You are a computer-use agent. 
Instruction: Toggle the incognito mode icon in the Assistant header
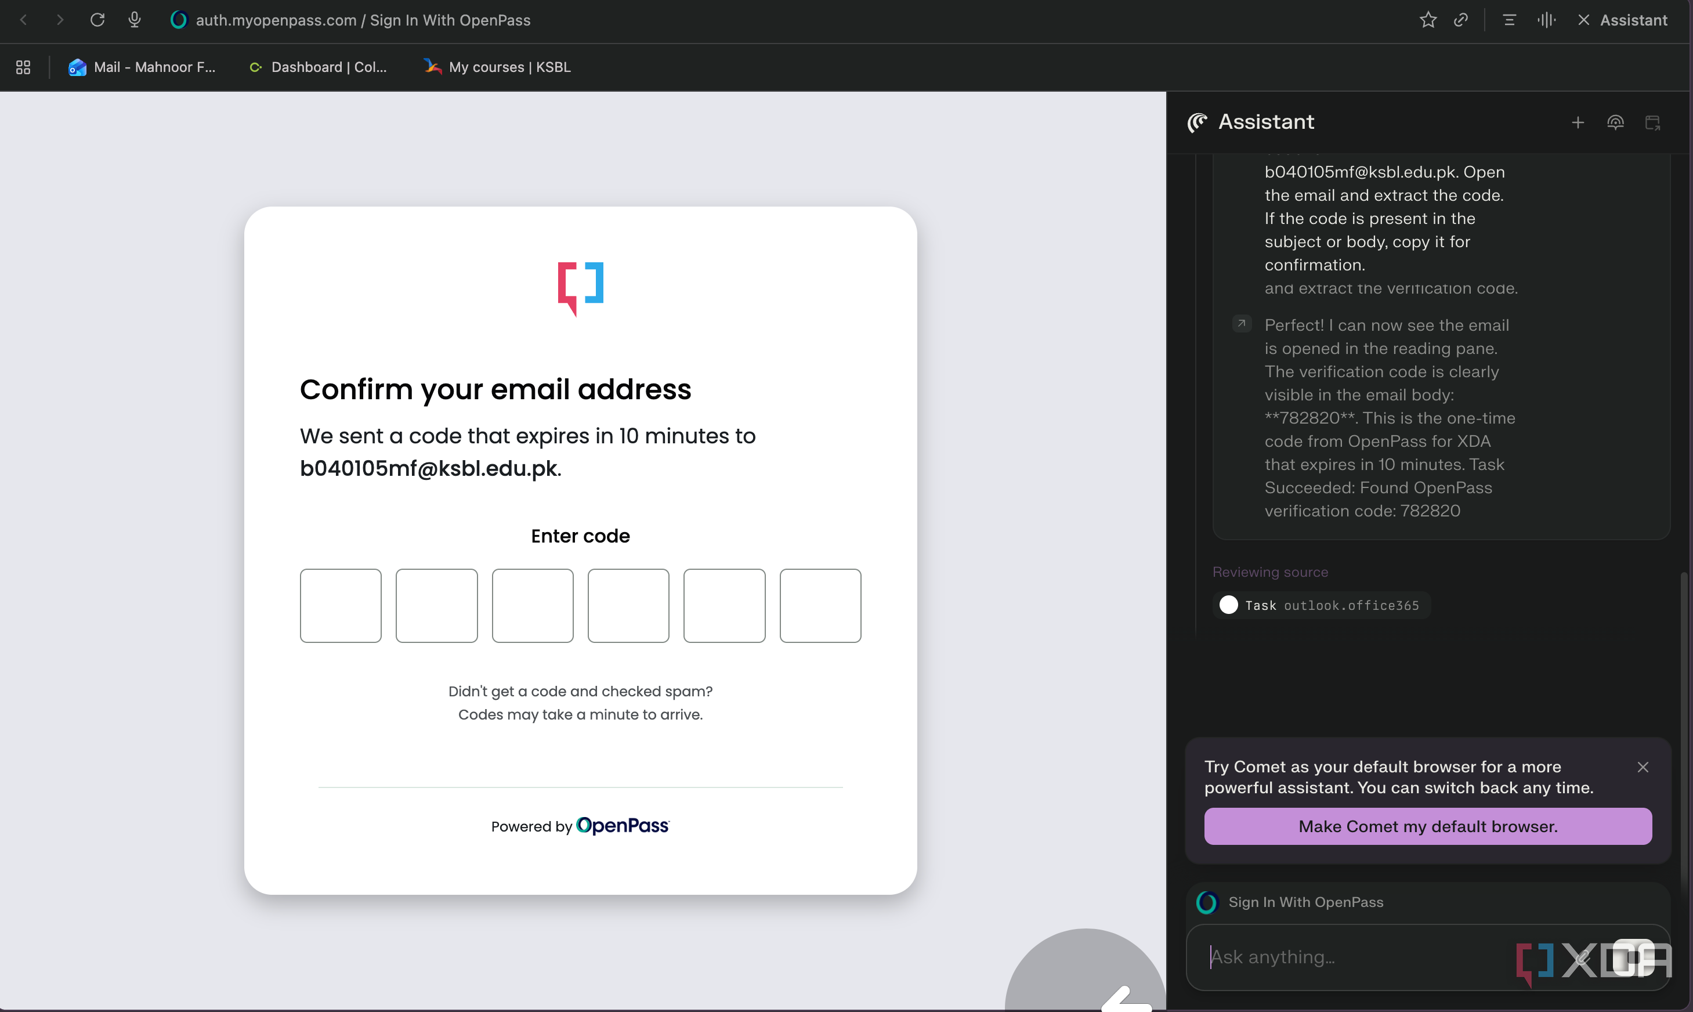pyautogui.click(x=1615, y=122)
